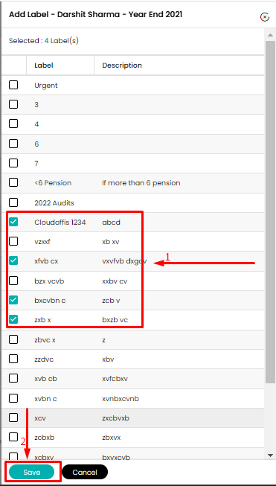Viewport: 276px width, 486px height.
Task: Check the xvbn c checkbox
Action: 13,398
